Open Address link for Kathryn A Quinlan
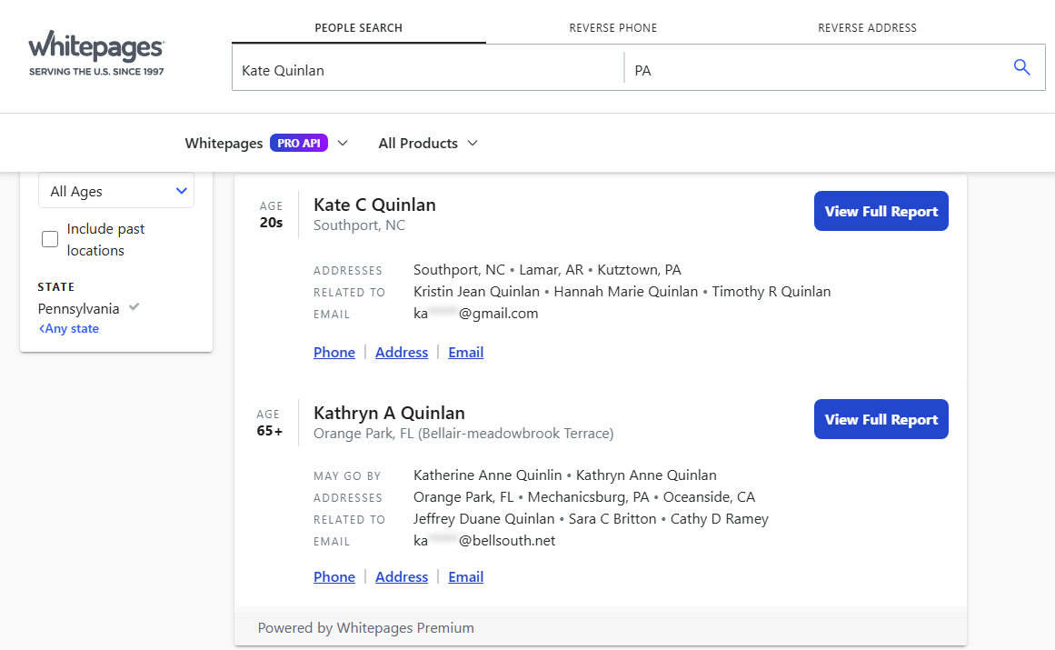This screenshot has width=1055, height=650. point(402,577)
